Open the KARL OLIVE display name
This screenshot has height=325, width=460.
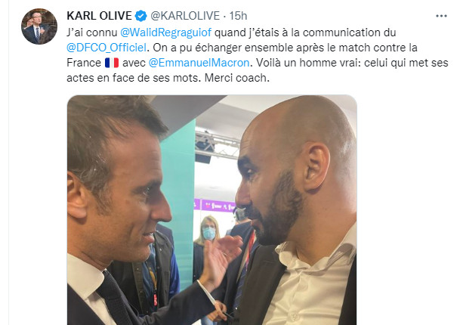pos(99,16)
